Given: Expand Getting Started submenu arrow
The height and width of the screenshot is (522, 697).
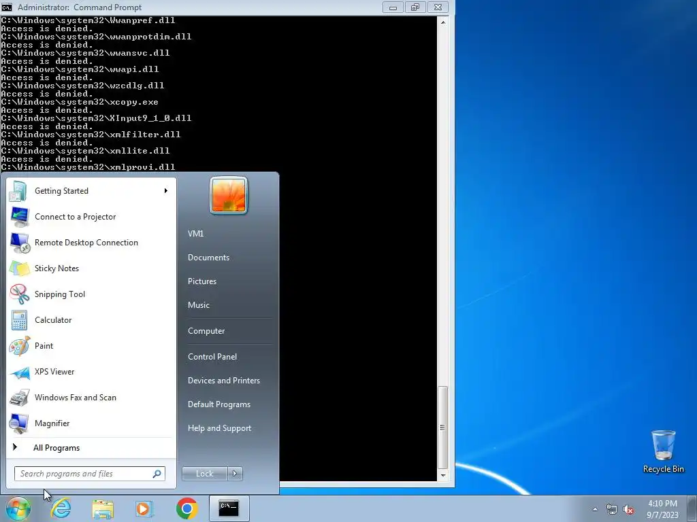Looking at the screenshot, I should (166, 191).
